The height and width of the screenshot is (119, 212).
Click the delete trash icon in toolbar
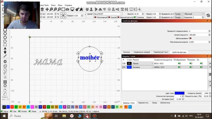click(42, 9)
